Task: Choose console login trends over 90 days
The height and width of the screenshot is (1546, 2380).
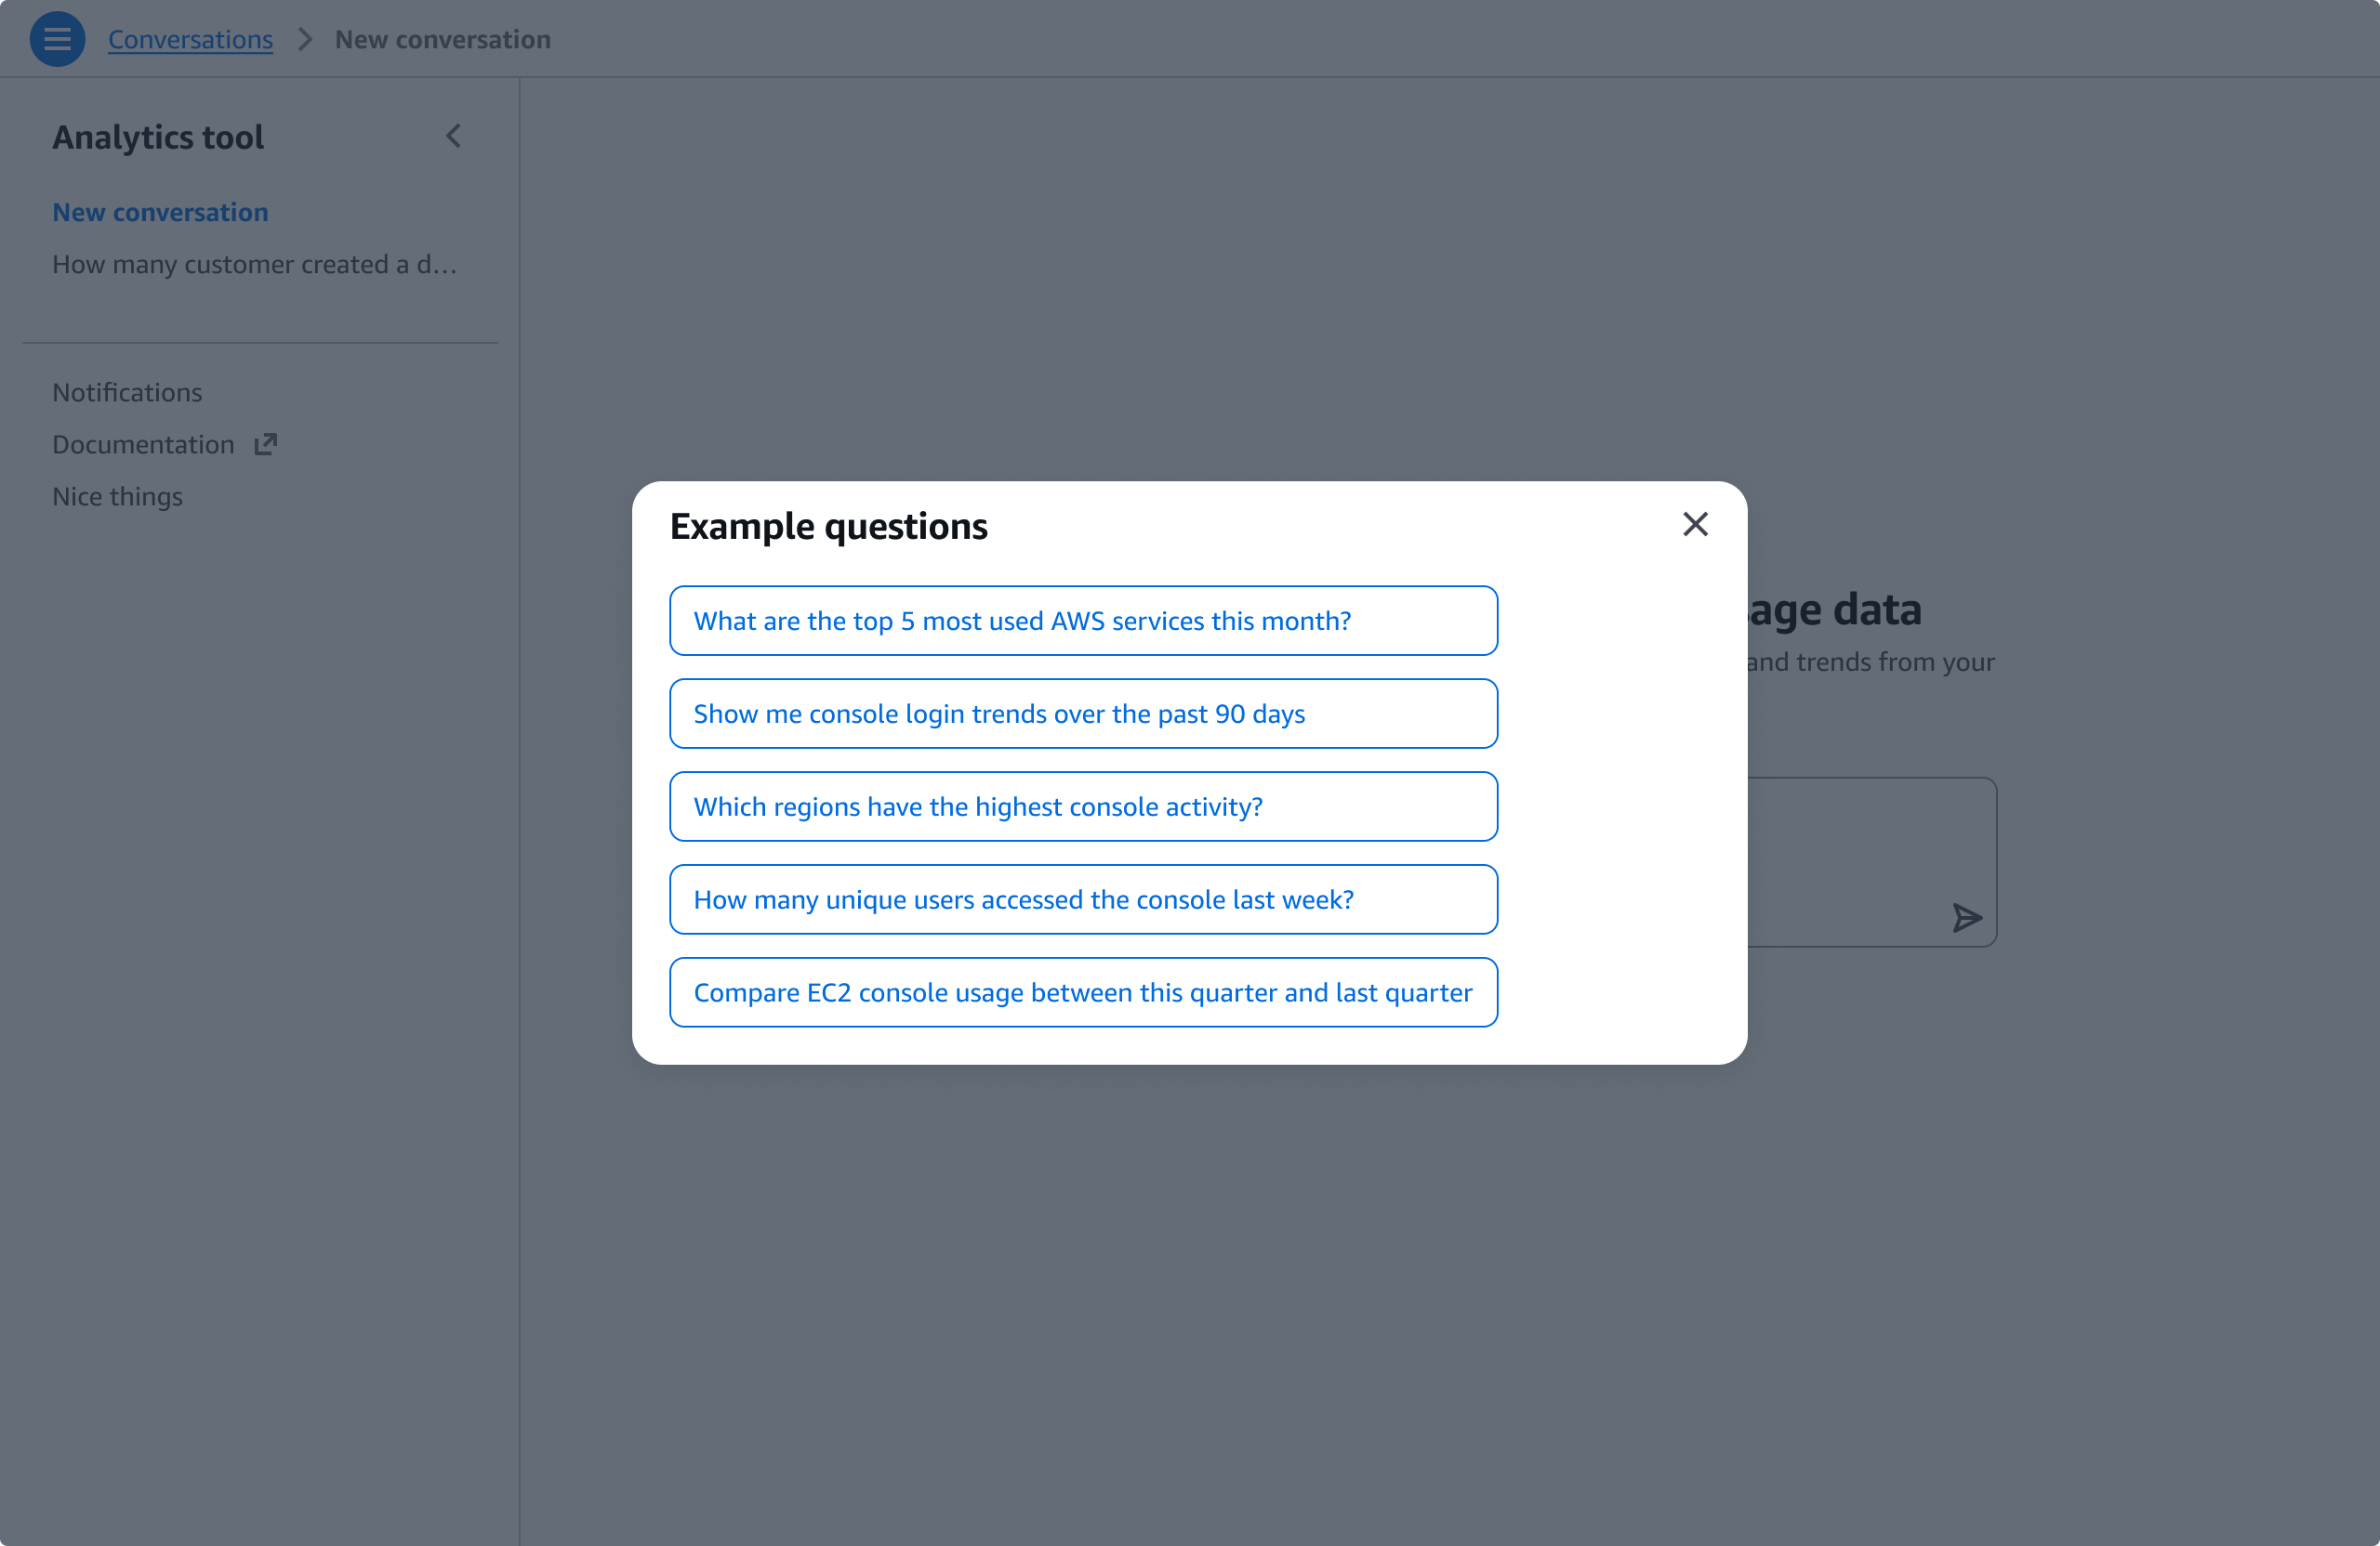Action: tap(1083, 714)
